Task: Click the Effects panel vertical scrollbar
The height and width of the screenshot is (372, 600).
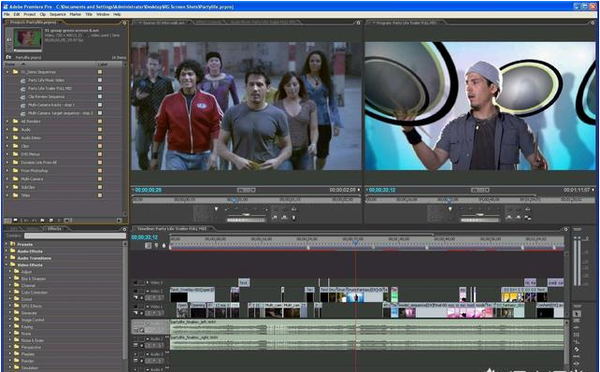Action: coord(124,302)
